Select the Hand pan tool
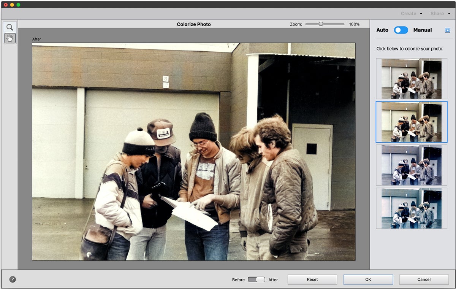456x289 pixels. click(10, 38)
